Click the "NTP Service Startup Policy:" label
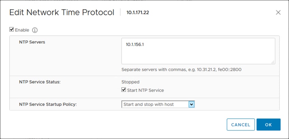The image size is (289, 139). [x=48, y=105]
